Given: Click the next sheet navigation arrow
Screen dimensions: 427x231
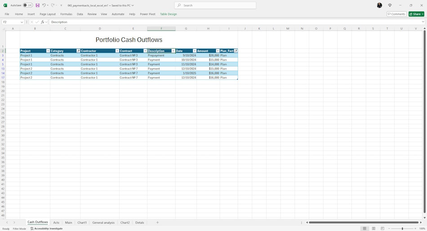Looking at the screenshot, I should click(x=14, y=222).
